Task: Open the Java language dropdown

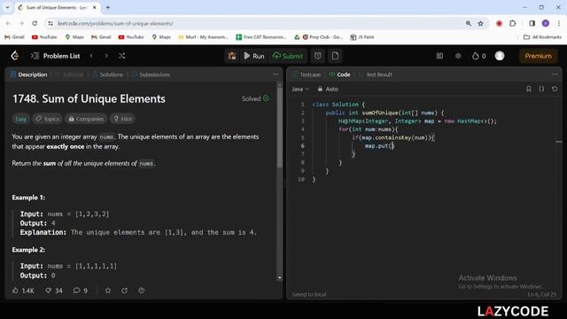Action: [x=300, y=89]
